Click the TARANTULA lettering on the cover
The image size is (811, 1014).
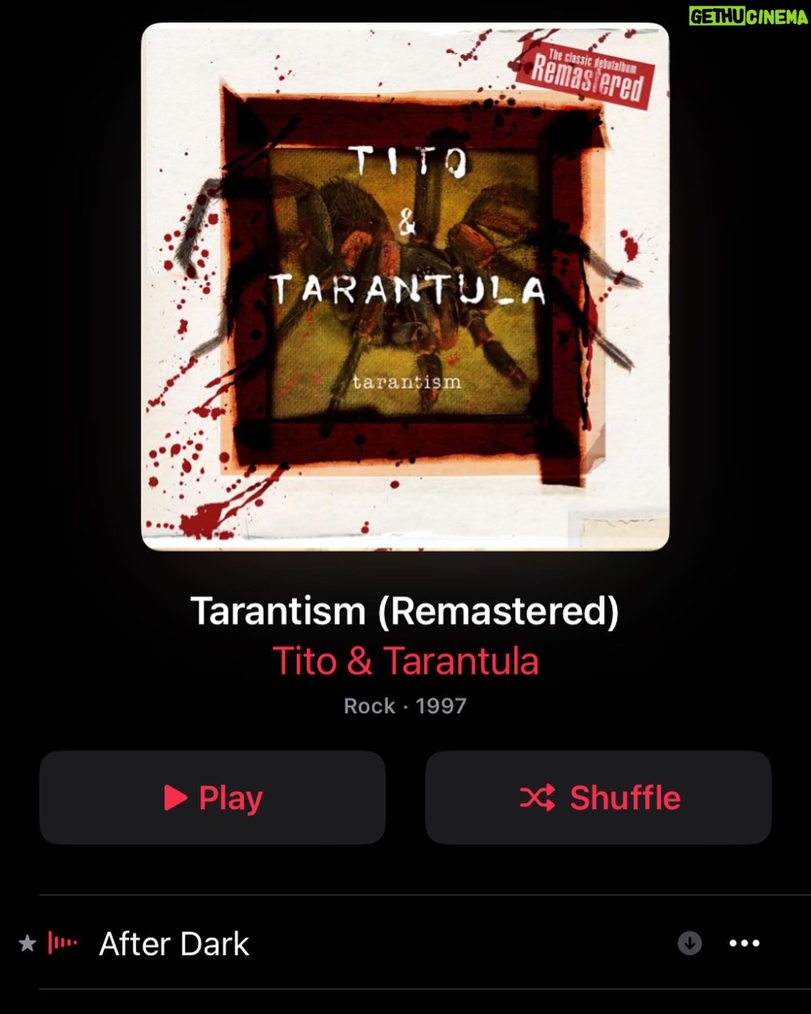click(409, 289)
